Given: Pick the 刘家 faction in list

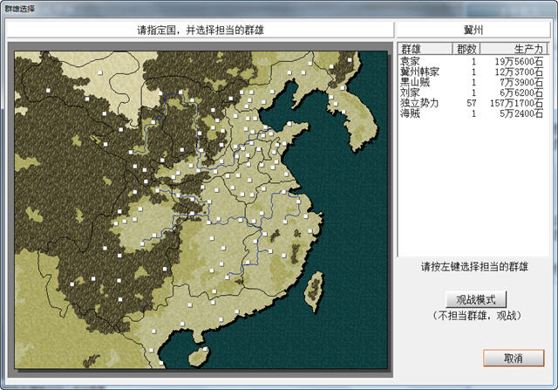Looking at the screenshot, I should coord(472,92).
